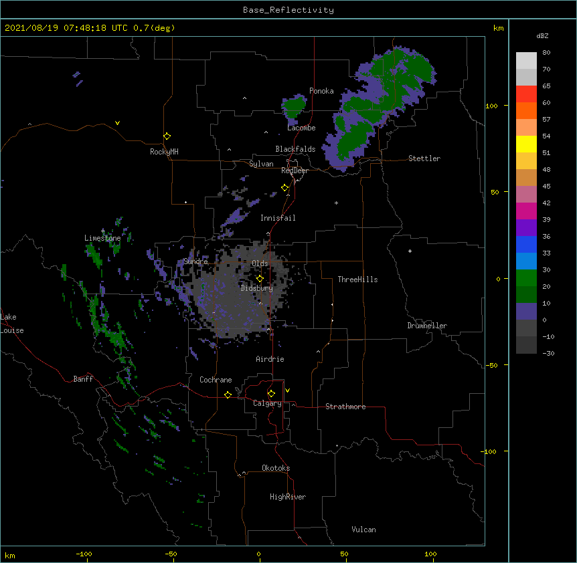Click the -50 tick on the right axis
Image resolution: width=577 pixels, height=563 pixels.
point(491,365)
